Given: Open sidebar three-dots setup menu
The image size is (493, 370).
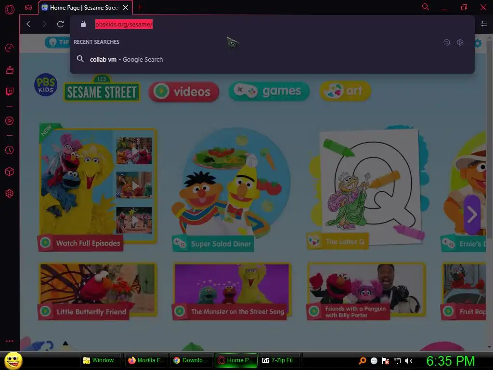Looking at the screenshot, I should (x=10, y=341).
